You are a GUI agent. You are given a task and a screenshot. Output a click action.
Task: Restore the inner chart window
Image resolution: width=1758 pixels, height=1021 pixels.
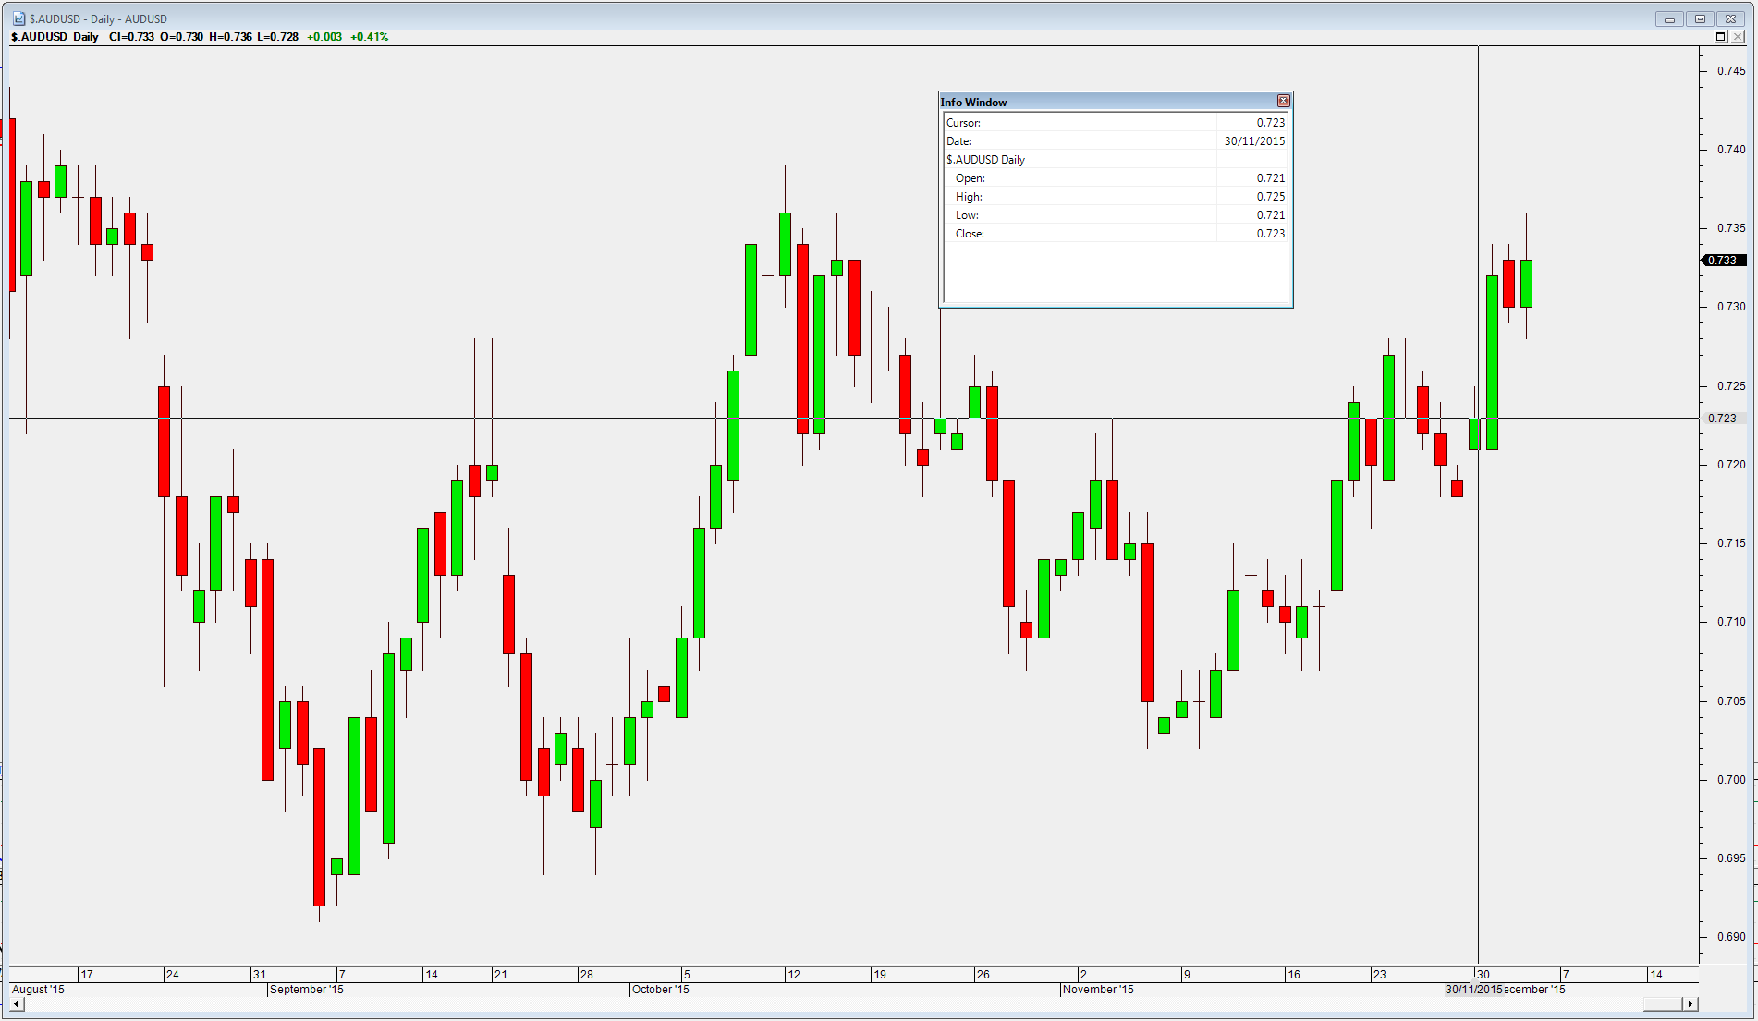tap(1720, 37)
